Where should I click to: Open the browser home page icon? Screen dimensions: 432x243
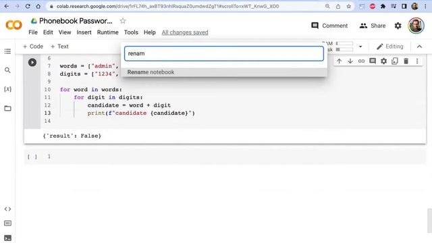[38, 6]
